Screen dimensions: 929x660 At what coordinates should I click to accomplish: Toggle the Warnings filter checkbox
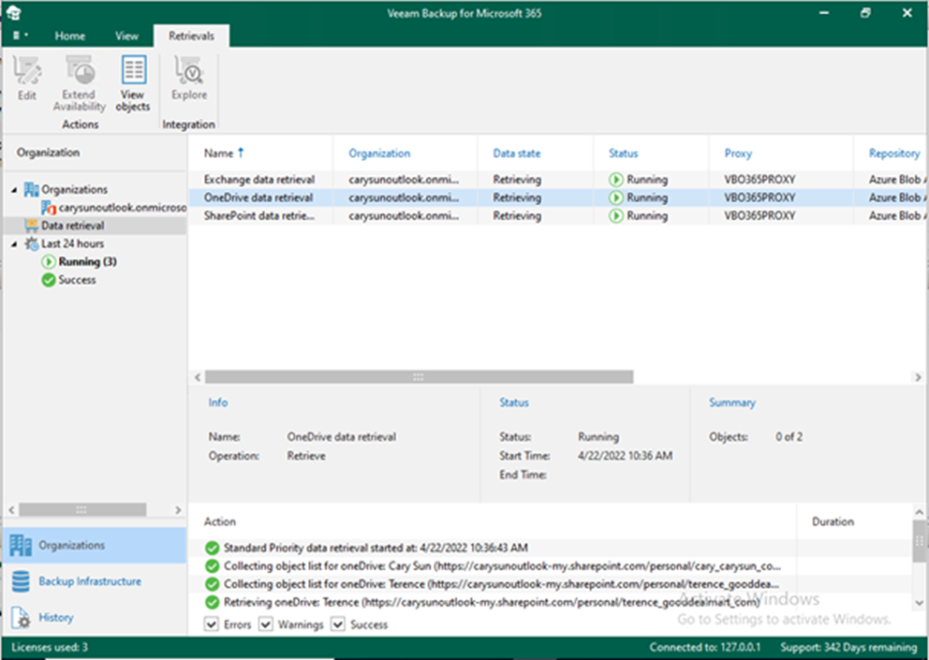pos(266,624)
